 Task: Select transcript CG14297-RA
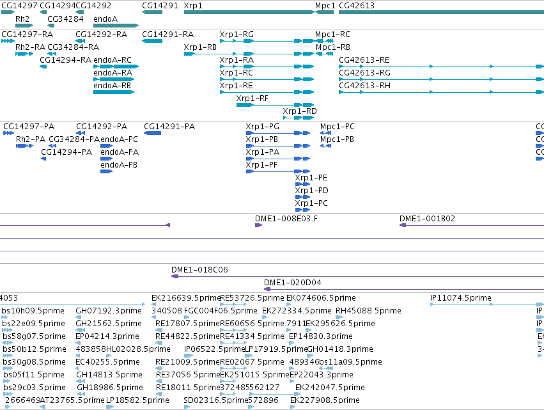tap(27, 35)
